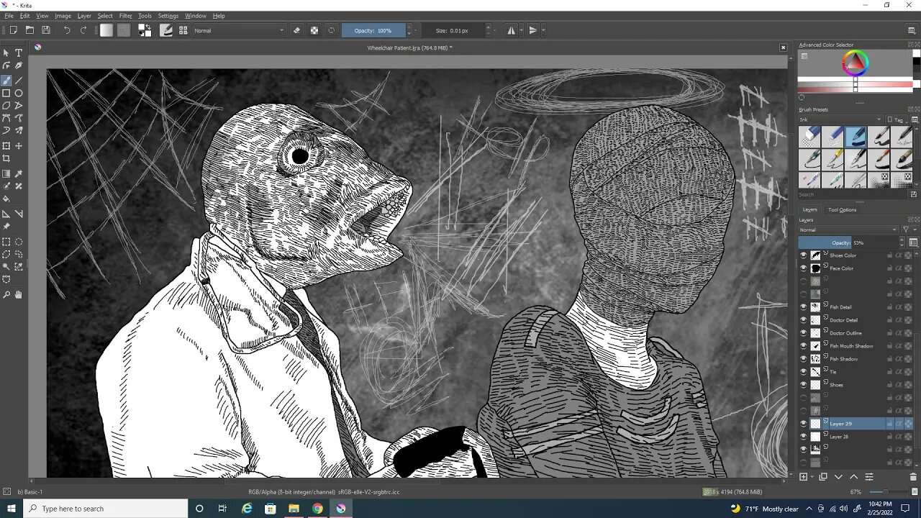Toggle Preserve Alpha button
The height and width of the screenshot is (518, 921).
[x=314, y=30]
